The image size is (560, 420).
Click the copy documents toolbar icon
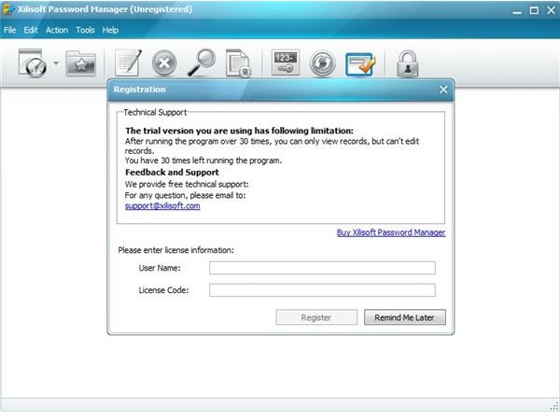[239, 63]
